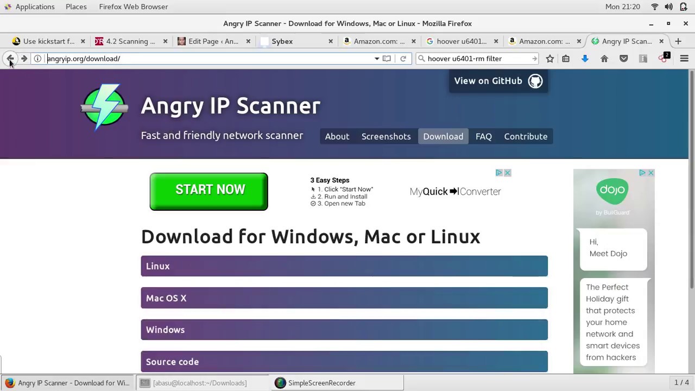Open the downloads arrow panel
Image resolution: width=695 pixels, height=391 pixels.
coord(585,59)
